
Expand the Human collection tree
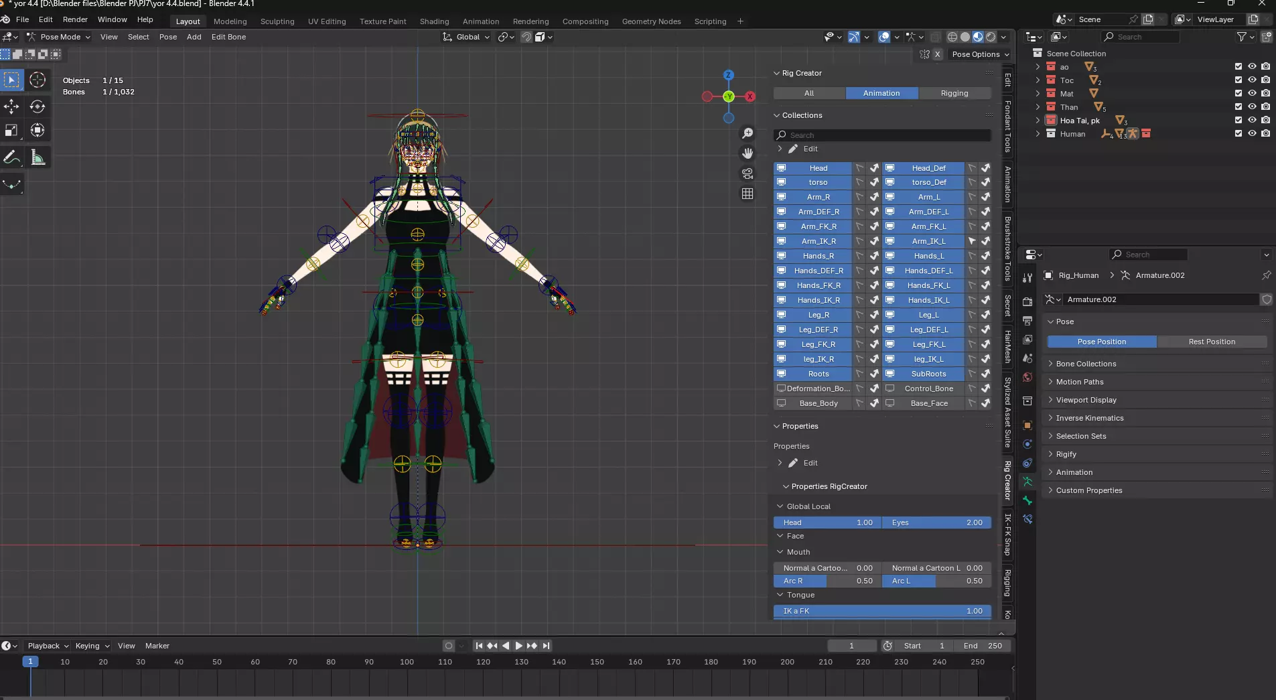pos(1038,134)
